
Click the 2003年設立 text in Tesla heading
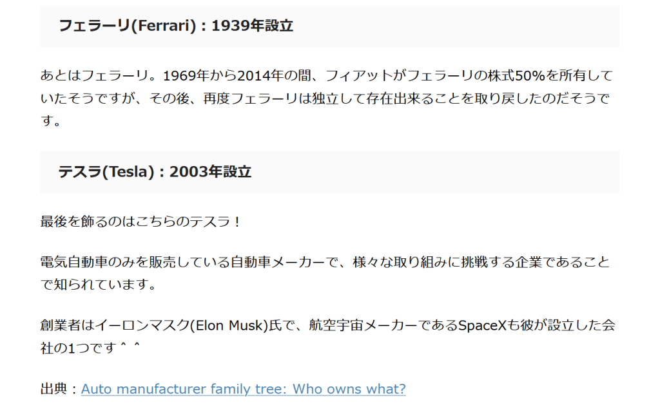(210, 172)
